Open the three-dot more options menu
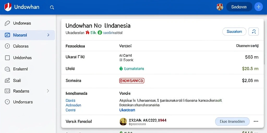 (x=256, y=122)
